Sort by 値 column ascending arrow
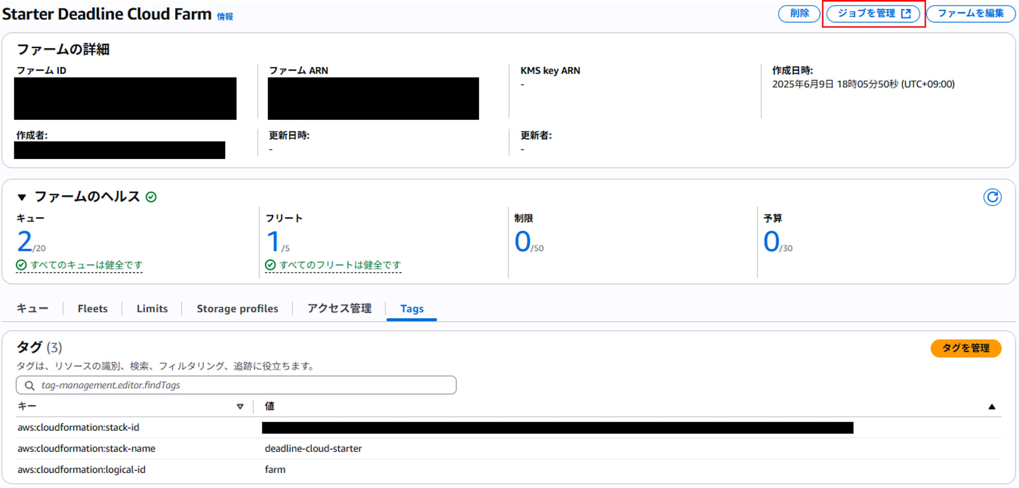This screenshot has width=1019, height=488. pyautogui.click(x=991, y=406)
